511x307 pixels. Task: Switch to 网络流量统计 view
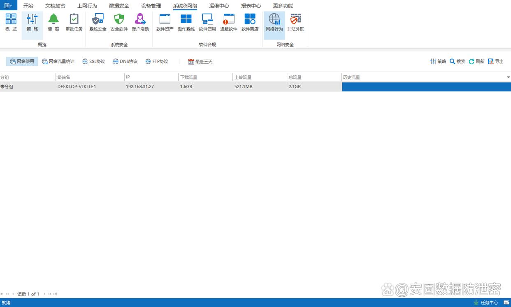click(x=58, y=61)
